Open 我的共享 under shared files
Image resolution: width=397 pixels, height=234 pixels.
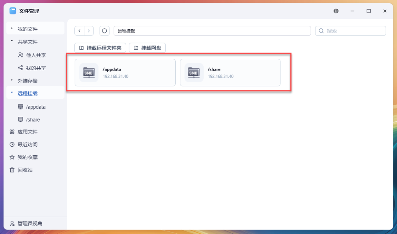pyautogui.click(x=35, y=68)
